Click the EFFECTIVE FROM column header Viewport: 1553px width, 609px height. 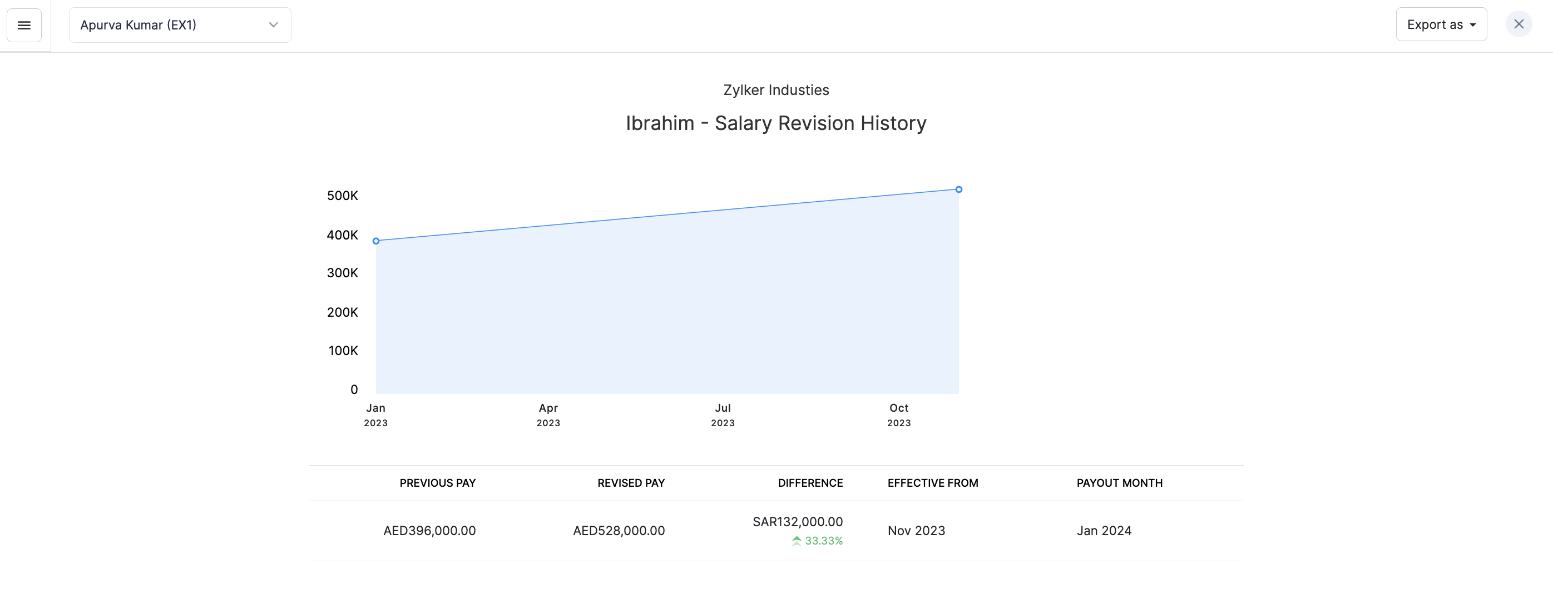pyautogui.click(x=932, y=482)
